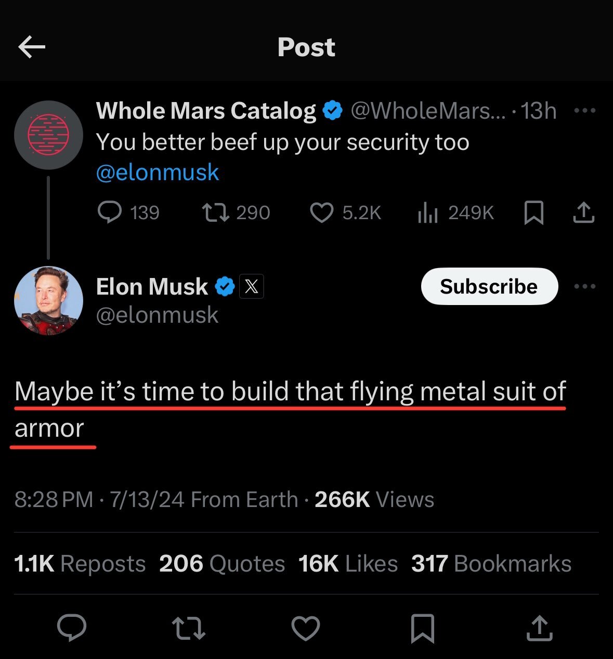The width and height of the screenshot is (613, 659).
Task: View the 1.1K Reposts list
Action: 79,563
